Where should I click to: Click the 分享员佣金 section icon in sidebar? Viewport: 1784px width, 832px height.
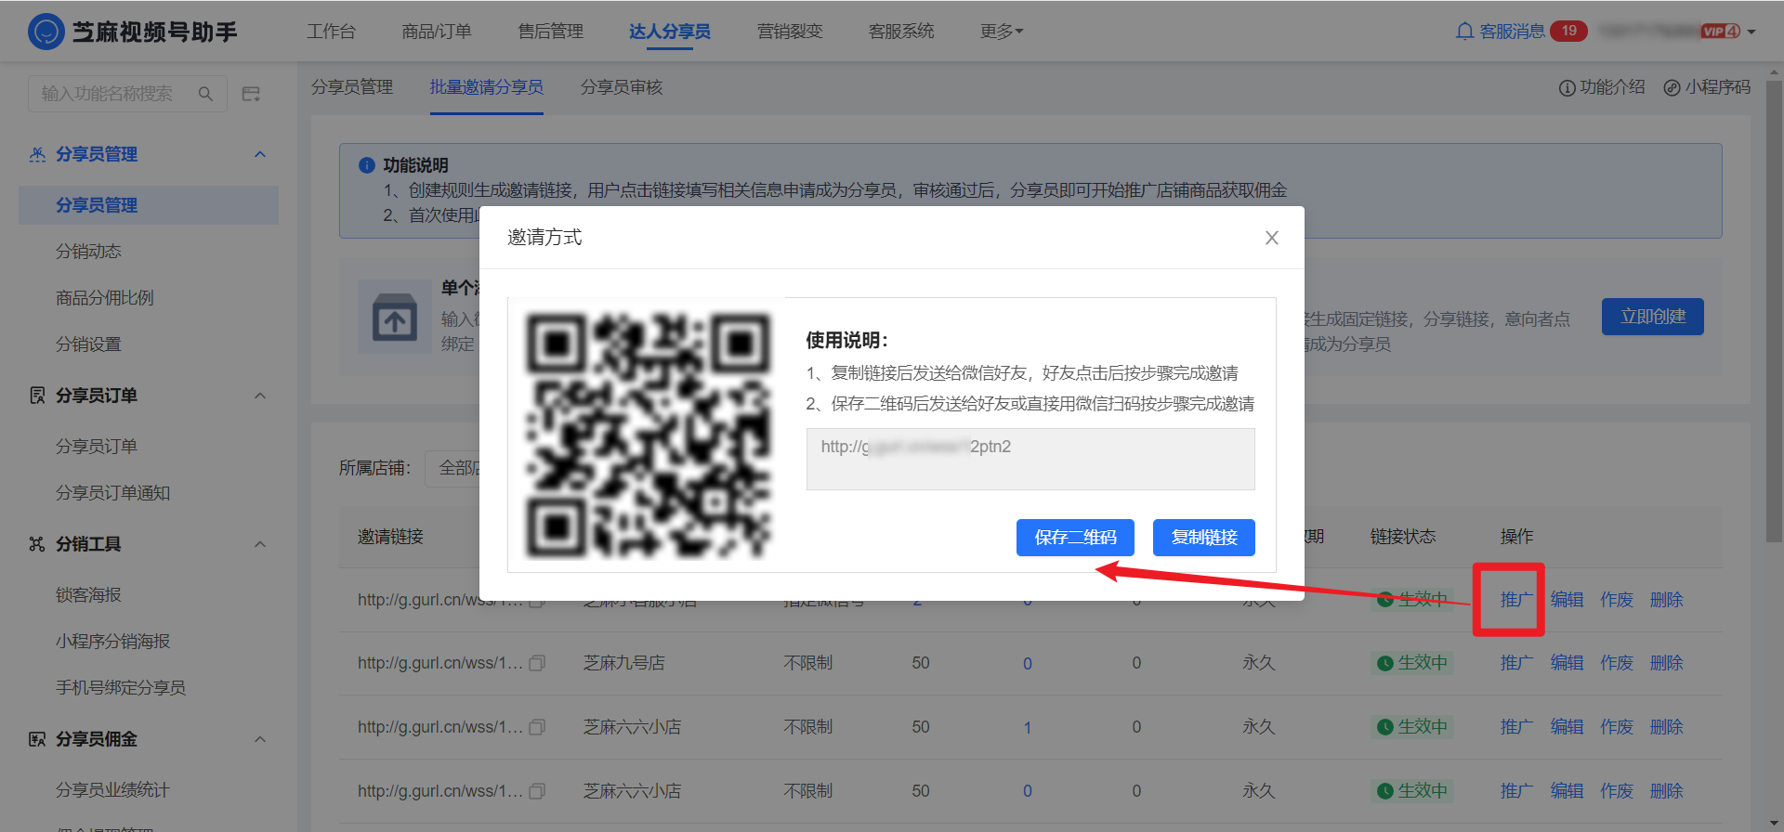click(x=37, y=739)
